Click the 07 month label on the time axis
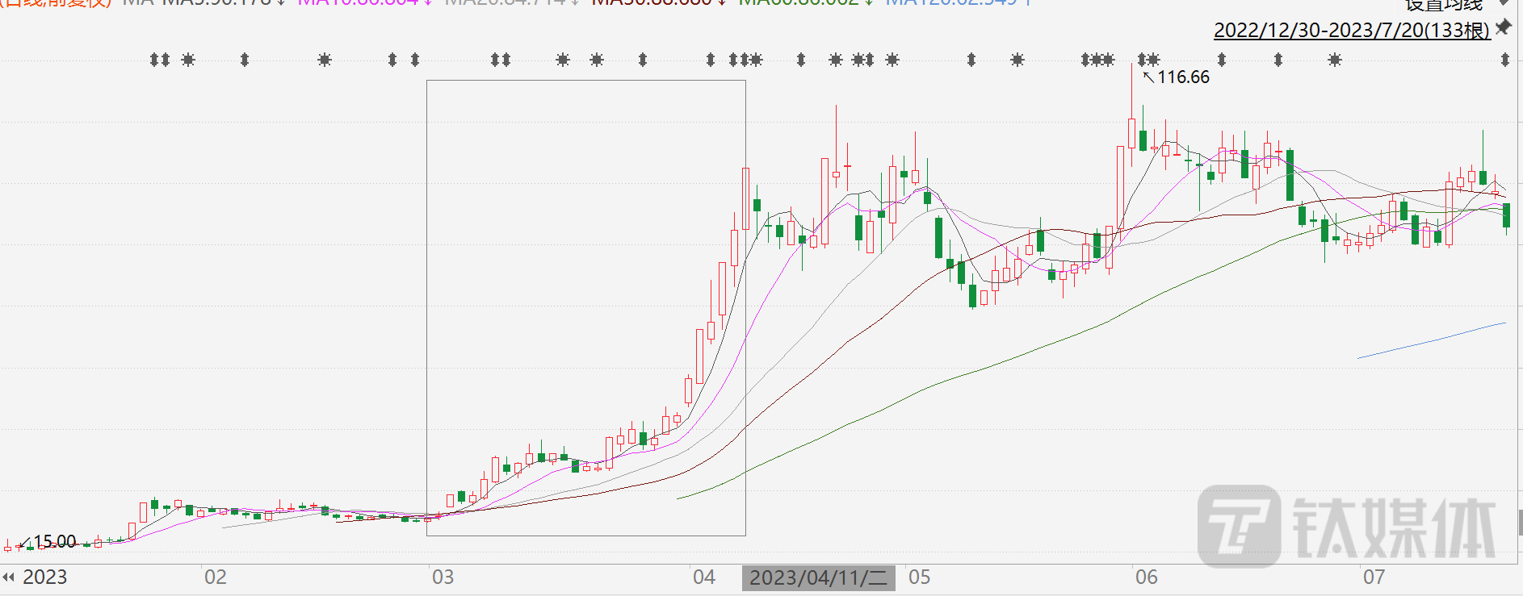Screen dimensions: 1523x596 pos(1374,577)
